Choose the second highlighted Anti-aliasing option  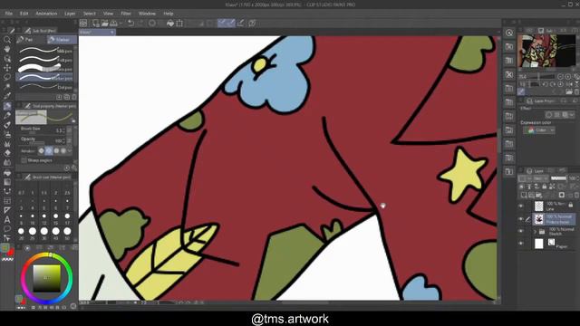coord(48,151)
